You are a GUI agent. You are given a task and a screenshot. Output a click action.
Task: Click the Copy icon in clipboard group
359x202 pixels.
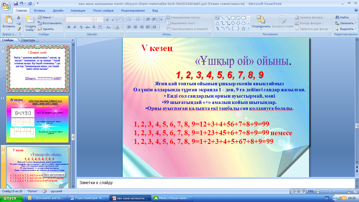point(19,23)
